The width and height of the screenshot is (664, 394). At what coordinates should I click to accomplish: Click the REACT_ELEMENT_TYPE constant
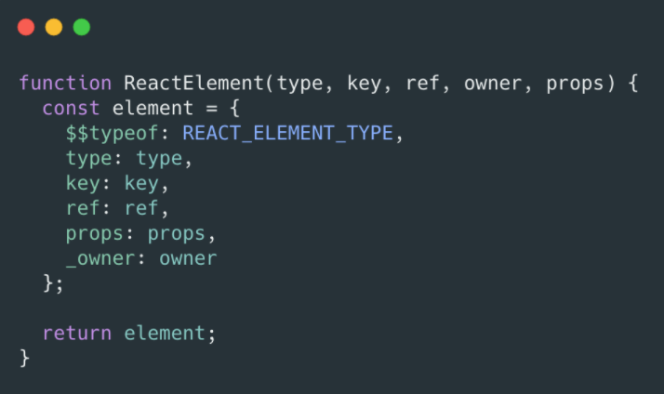(289, 133)
